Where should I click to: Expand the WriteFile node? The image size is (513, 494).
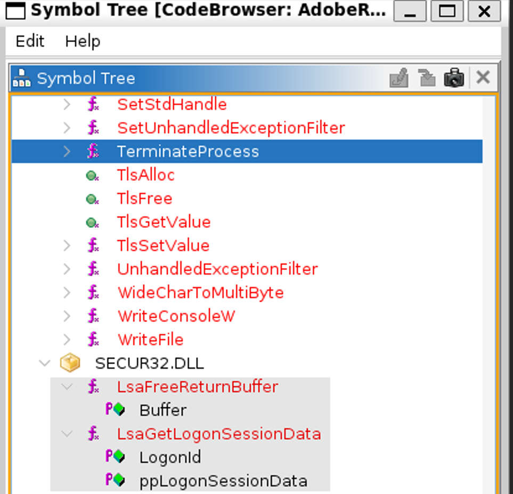click(67, 340)
